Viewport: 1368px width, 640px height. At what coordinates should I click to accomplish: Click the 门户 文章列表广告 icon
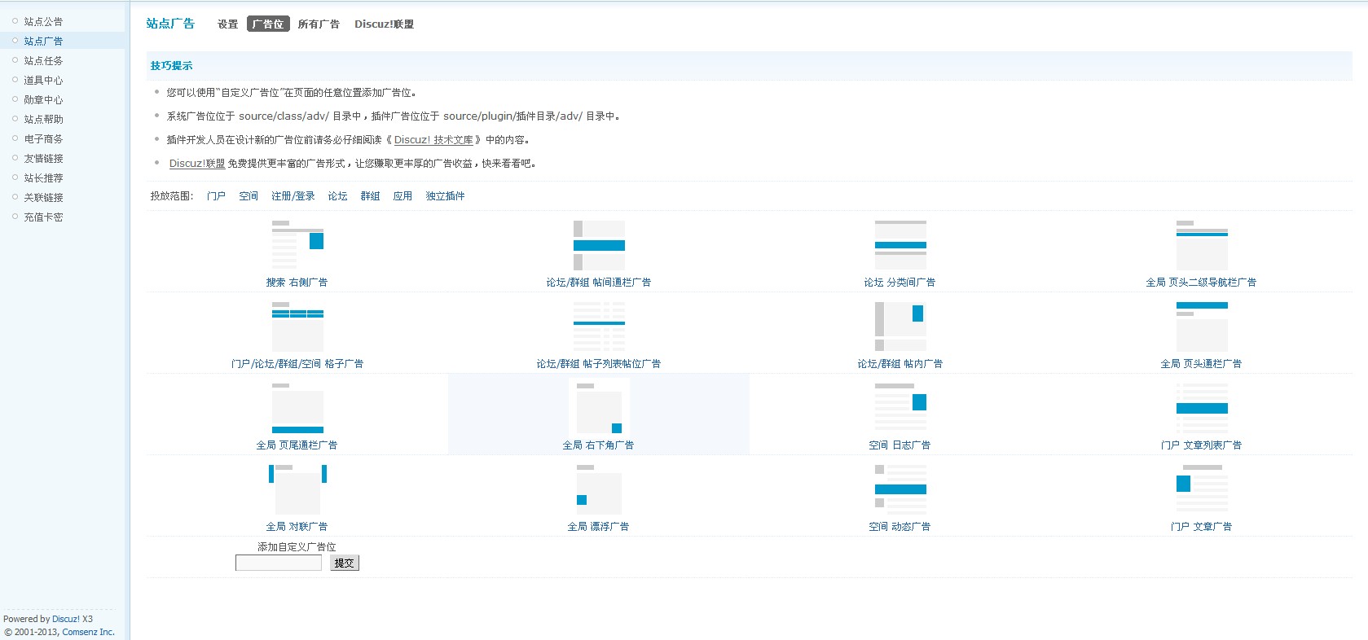1202,407
